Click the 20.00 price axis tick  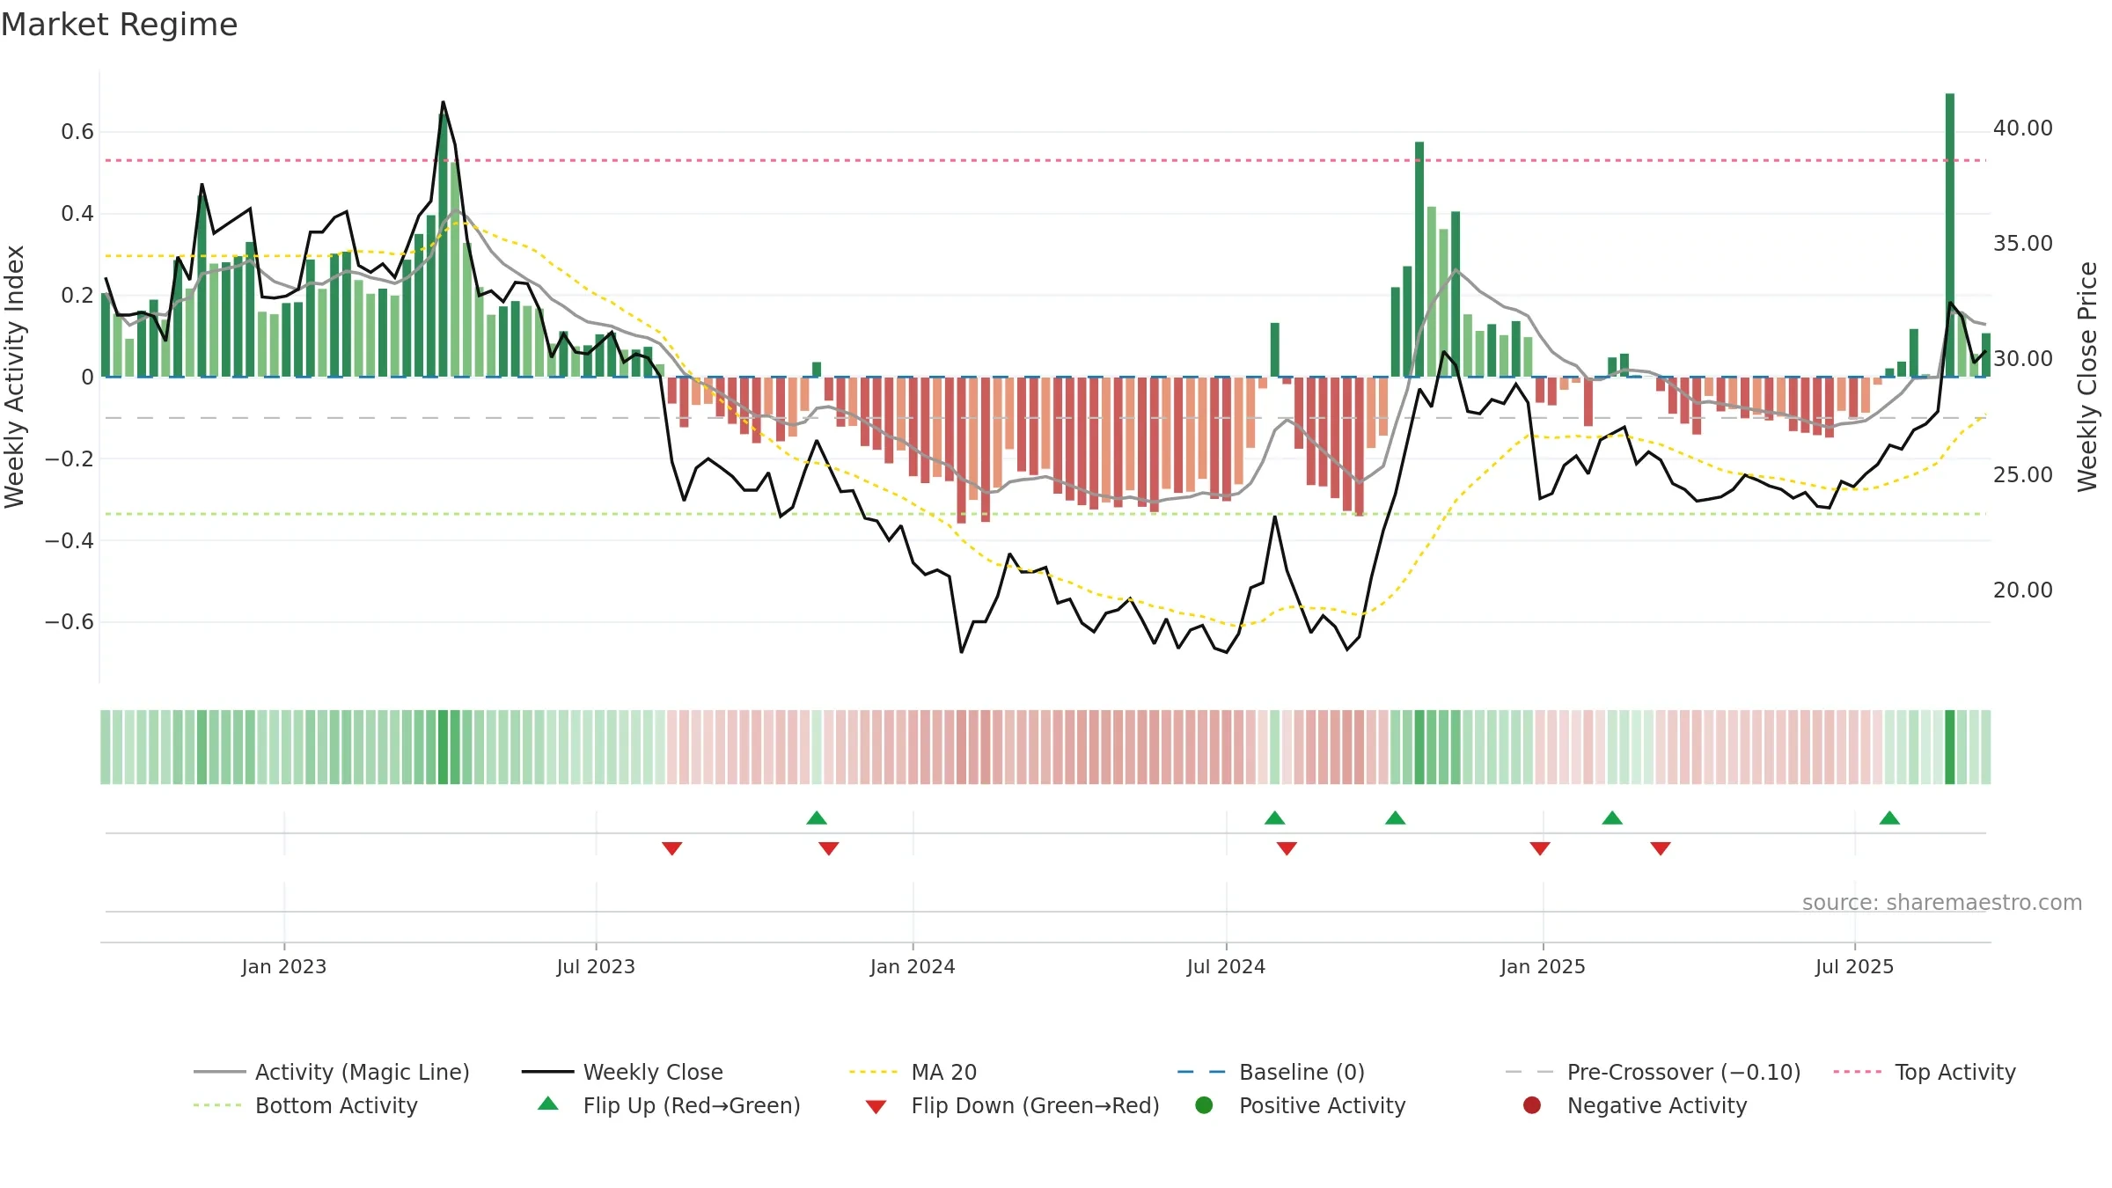[2022, 590]
